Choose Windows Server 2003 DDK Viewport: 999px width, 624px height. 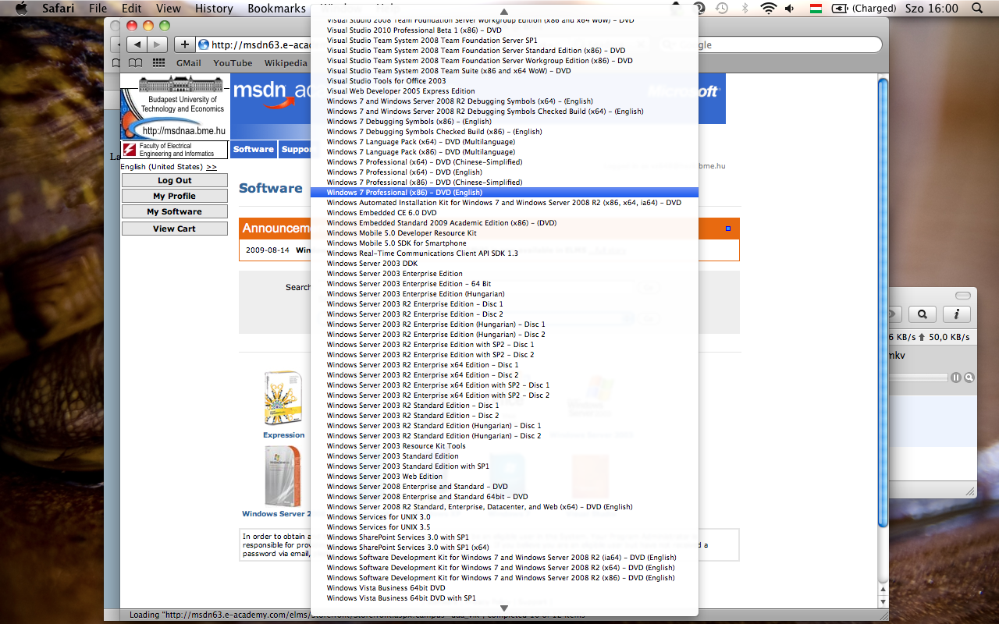504,264
